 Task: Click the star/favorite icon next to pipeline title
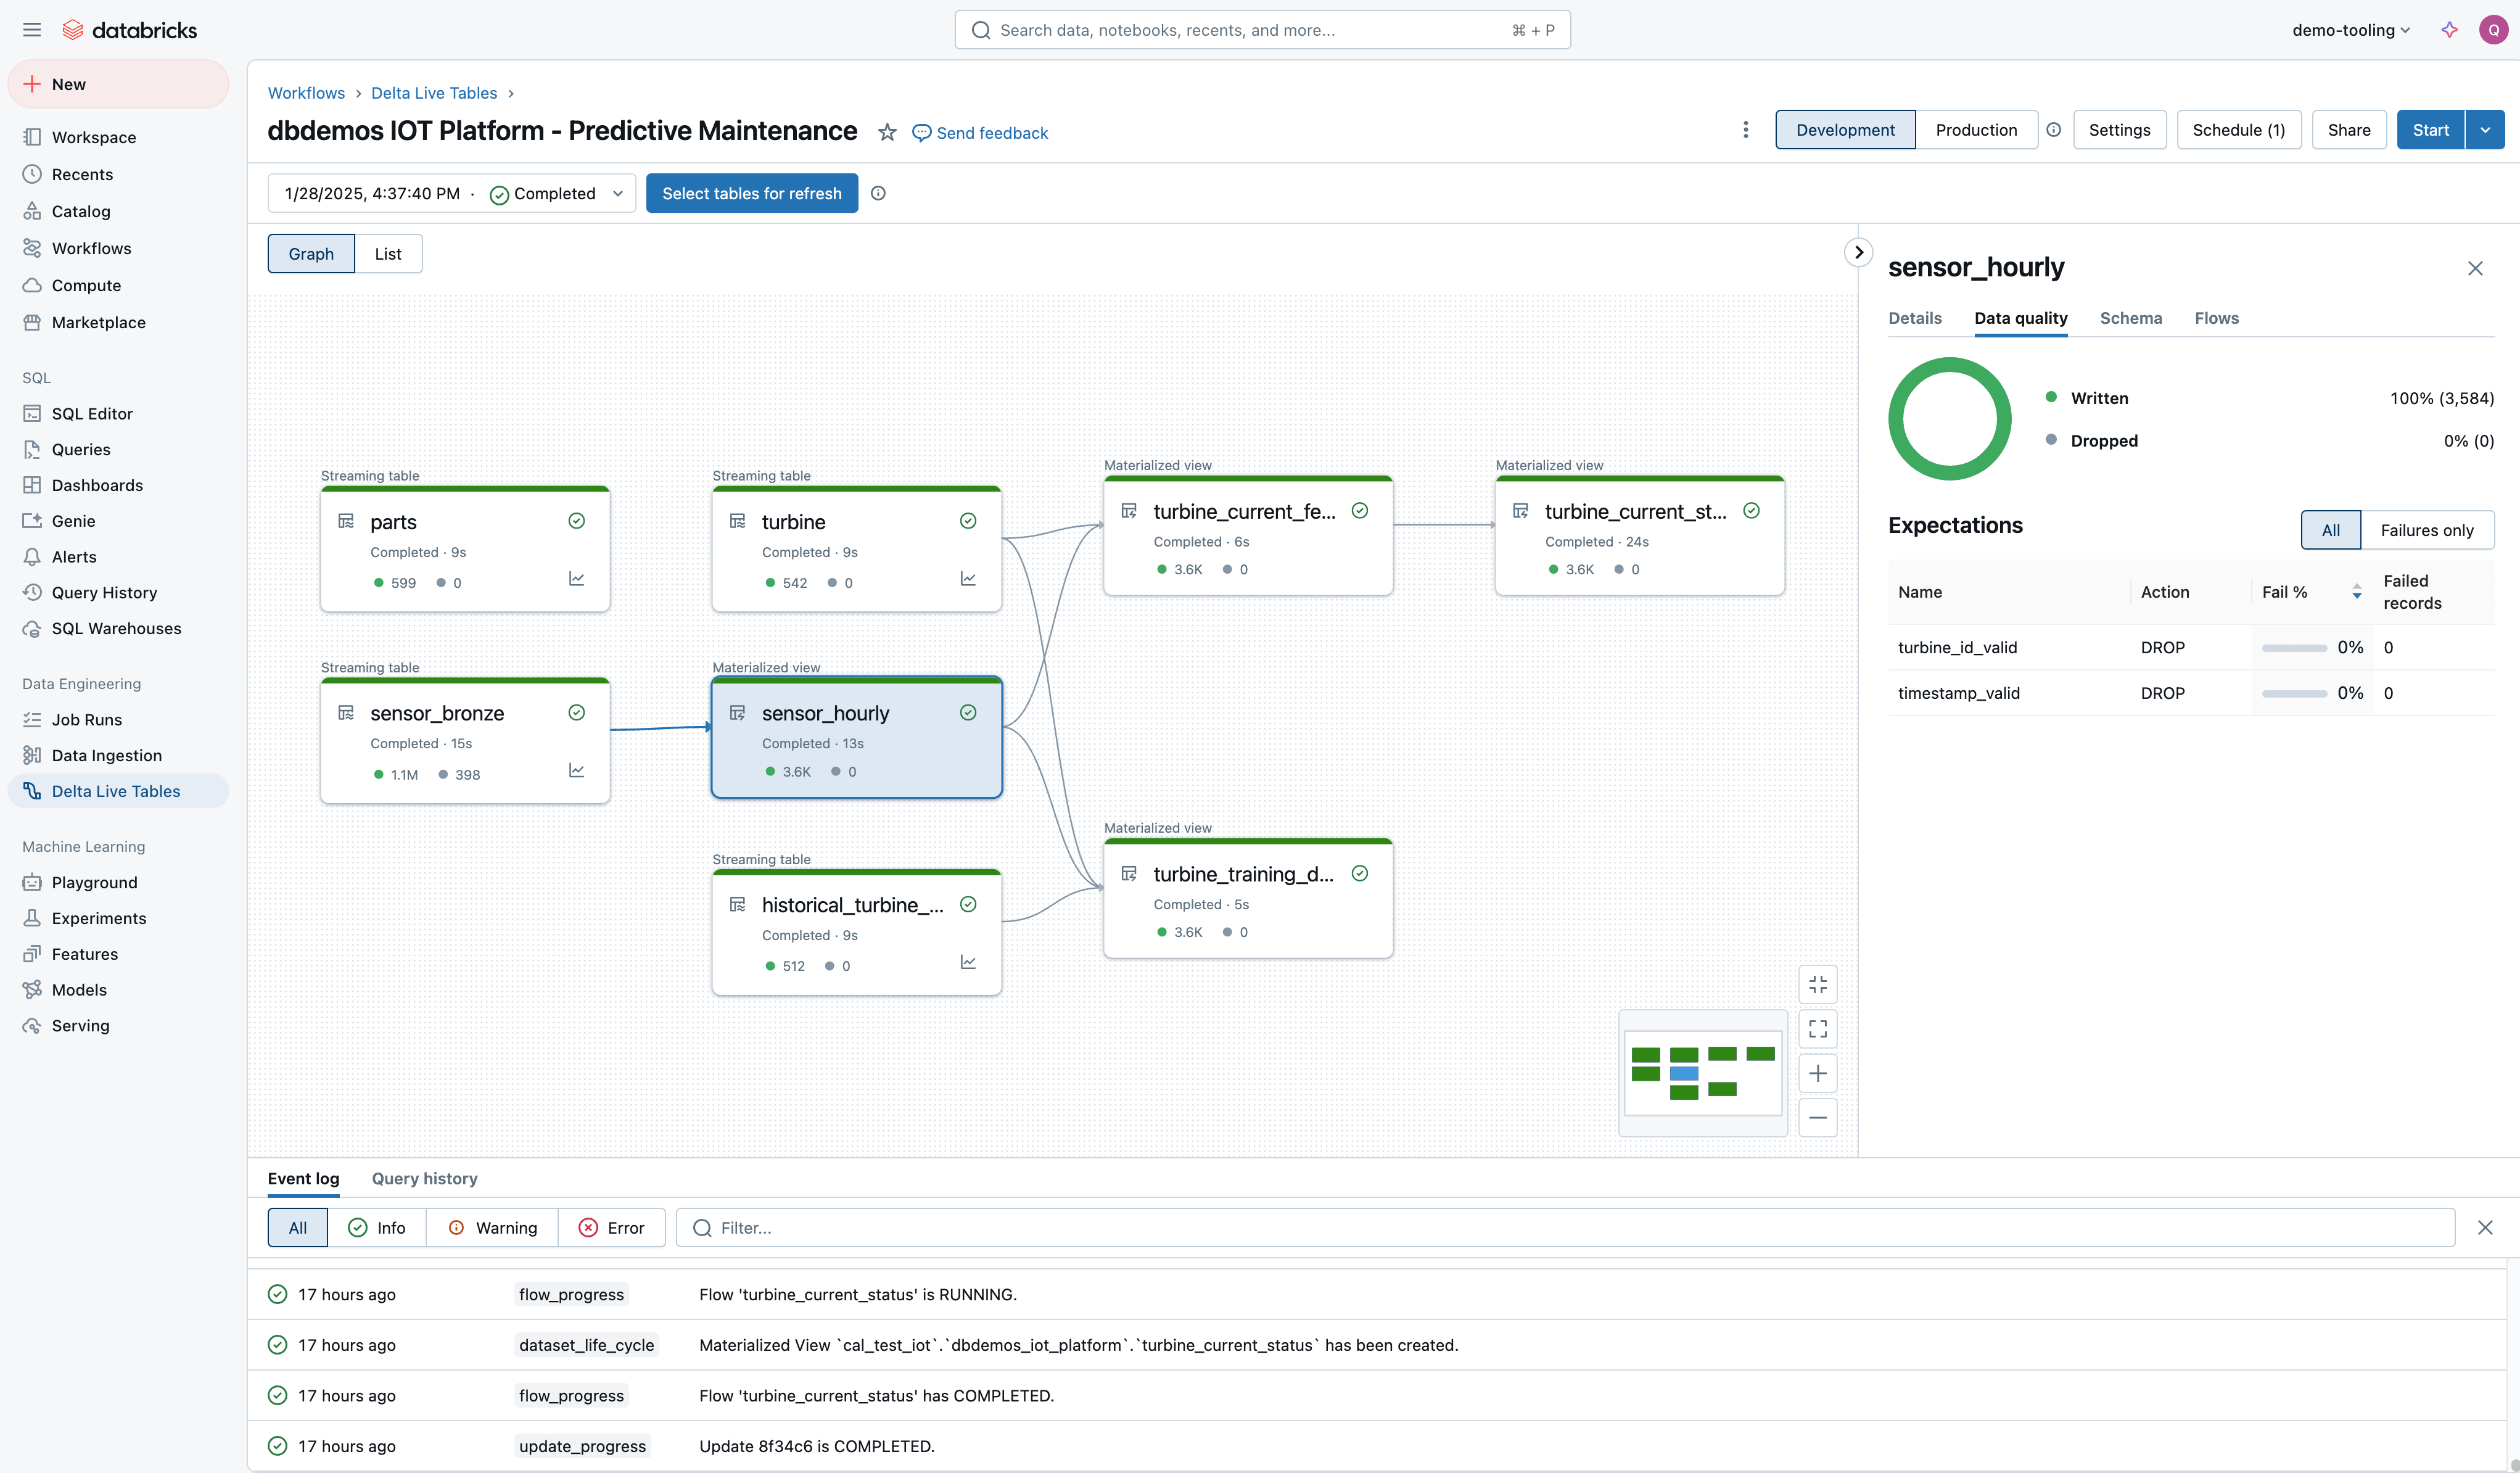coord(885,131)
